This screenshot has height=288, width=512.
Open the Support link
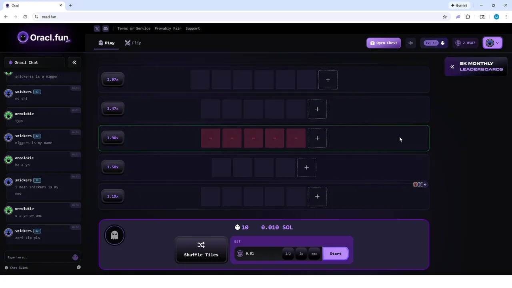click(x=193, y=28)
